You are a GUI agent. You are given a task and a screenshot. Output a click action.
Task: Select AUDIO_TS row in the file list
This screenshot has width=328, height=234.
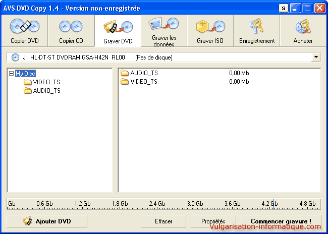pyautogui.click(x=219, y=73)
